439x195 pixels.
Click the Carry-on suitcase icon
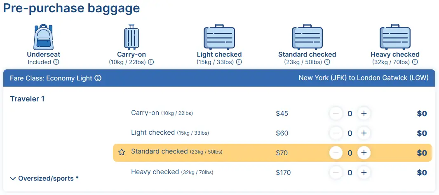pyautogui.click(x=131, y=37)
